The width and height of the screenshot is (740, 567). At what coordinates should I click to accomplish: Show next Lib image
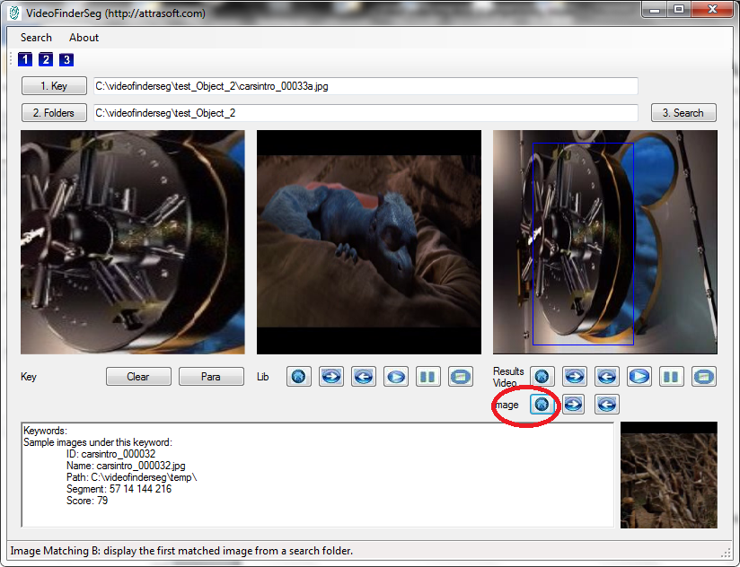[x=331, y=377]
